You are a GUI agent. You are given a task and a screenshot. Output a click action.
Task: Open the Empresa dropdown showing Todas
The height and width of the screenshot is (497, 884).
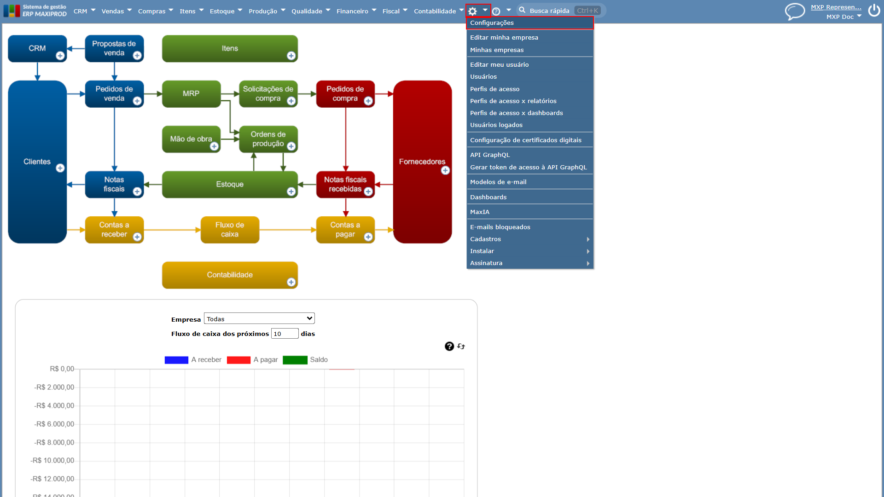259,318
